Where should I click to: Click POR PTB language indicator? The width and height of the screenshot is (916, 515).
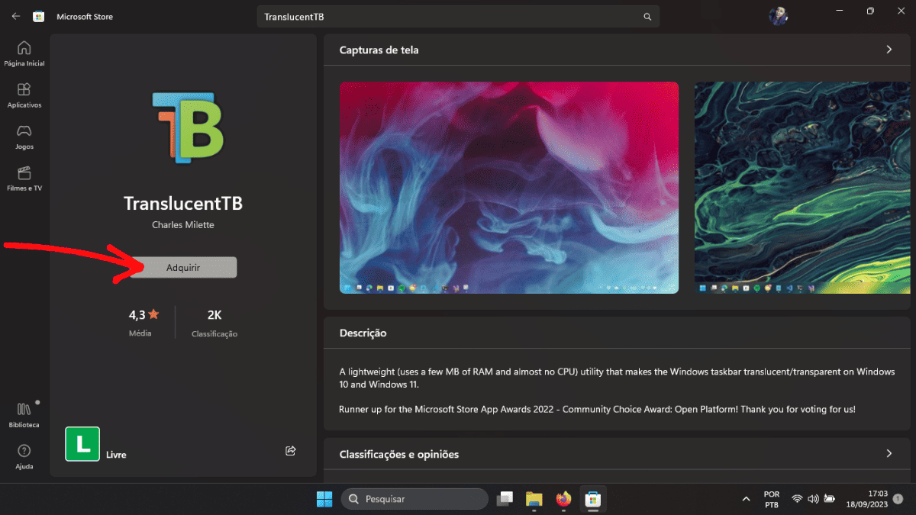(x=772, y=499)
